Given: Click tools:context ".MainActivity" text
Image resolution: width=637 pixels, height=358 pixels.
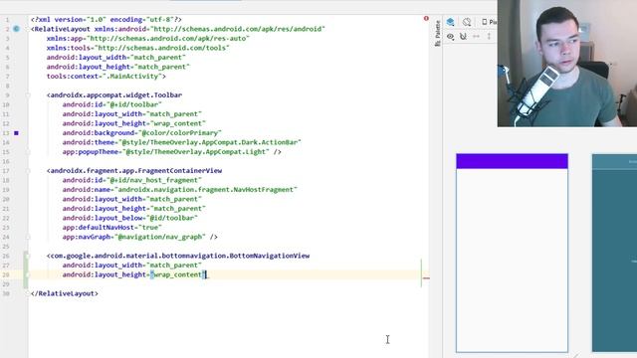Looking at the screenshot, I should tap(106, 76).
